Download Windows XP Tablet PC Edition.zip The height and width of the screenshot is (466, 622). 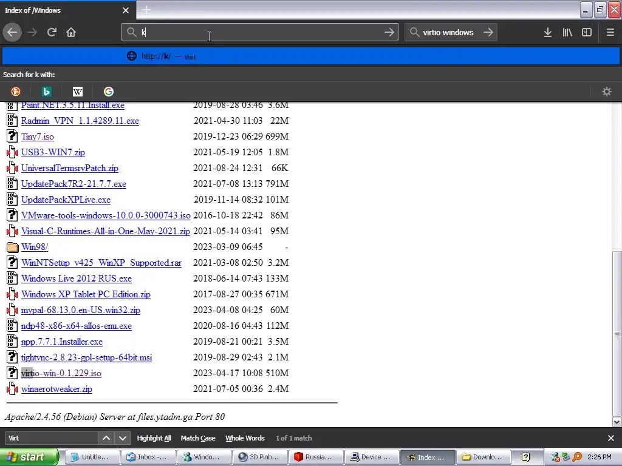[x=86, y=294]
